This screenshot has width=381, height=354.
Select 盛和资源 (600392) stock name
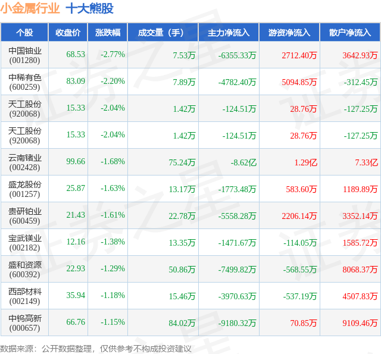tap(24, 270)
